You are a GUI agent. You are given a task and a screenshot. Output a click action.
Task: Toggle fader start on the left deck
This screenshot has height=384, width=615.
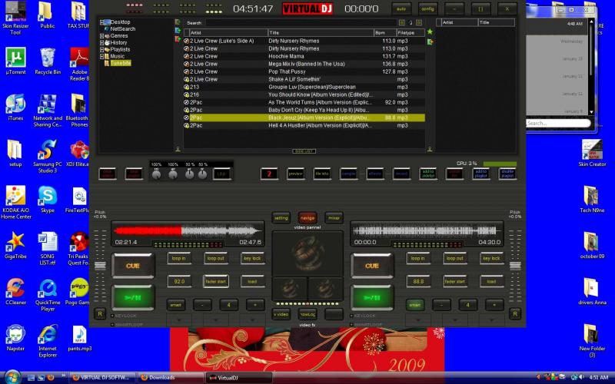point(216,281)
